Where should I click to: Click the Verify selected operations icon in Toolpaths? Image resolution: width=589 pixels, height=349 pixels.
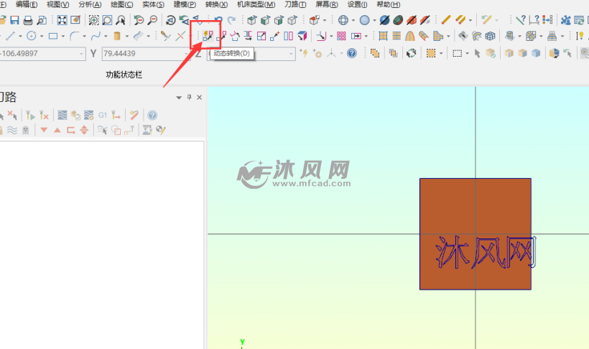point(75,116)
